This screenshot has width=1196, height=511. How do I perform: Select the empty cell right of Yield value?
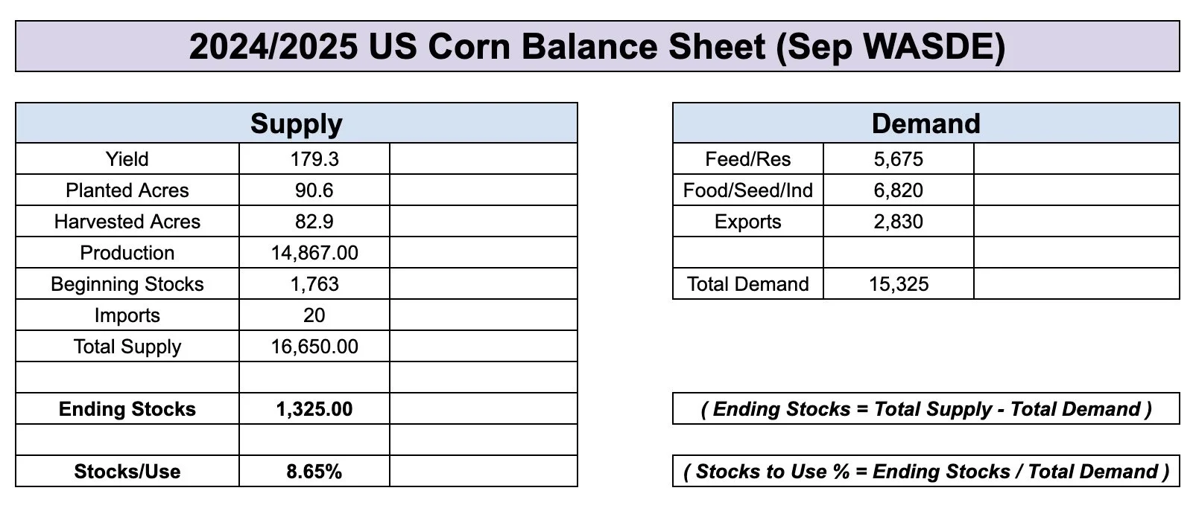483,159
